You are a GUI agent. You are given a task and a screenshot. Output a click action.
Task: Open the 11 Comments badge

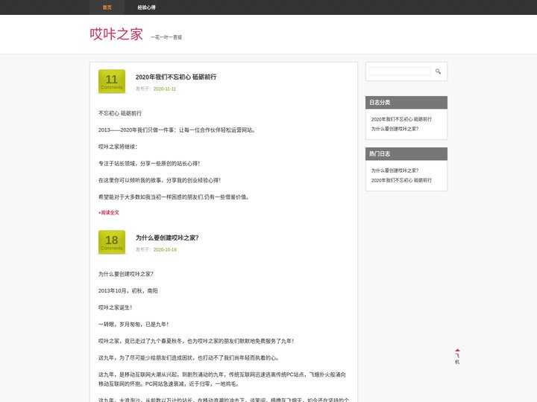[x=112, y=82]
